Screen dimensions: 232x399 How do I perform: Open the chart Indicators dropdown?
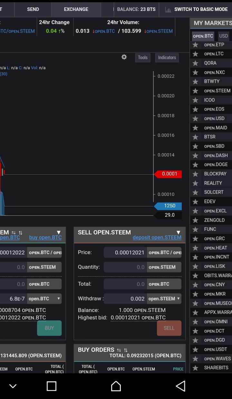click(x=167, y=58)
